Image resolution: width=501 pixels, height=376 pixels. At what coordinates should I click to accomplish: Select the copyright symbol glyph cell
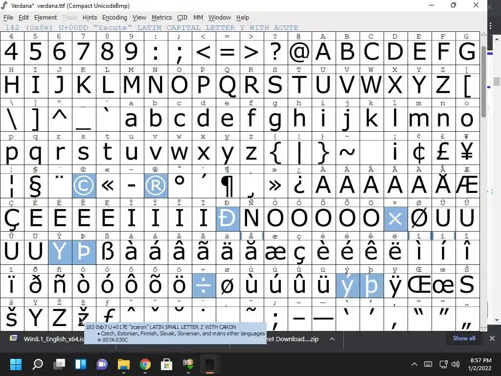click(84, 186)
